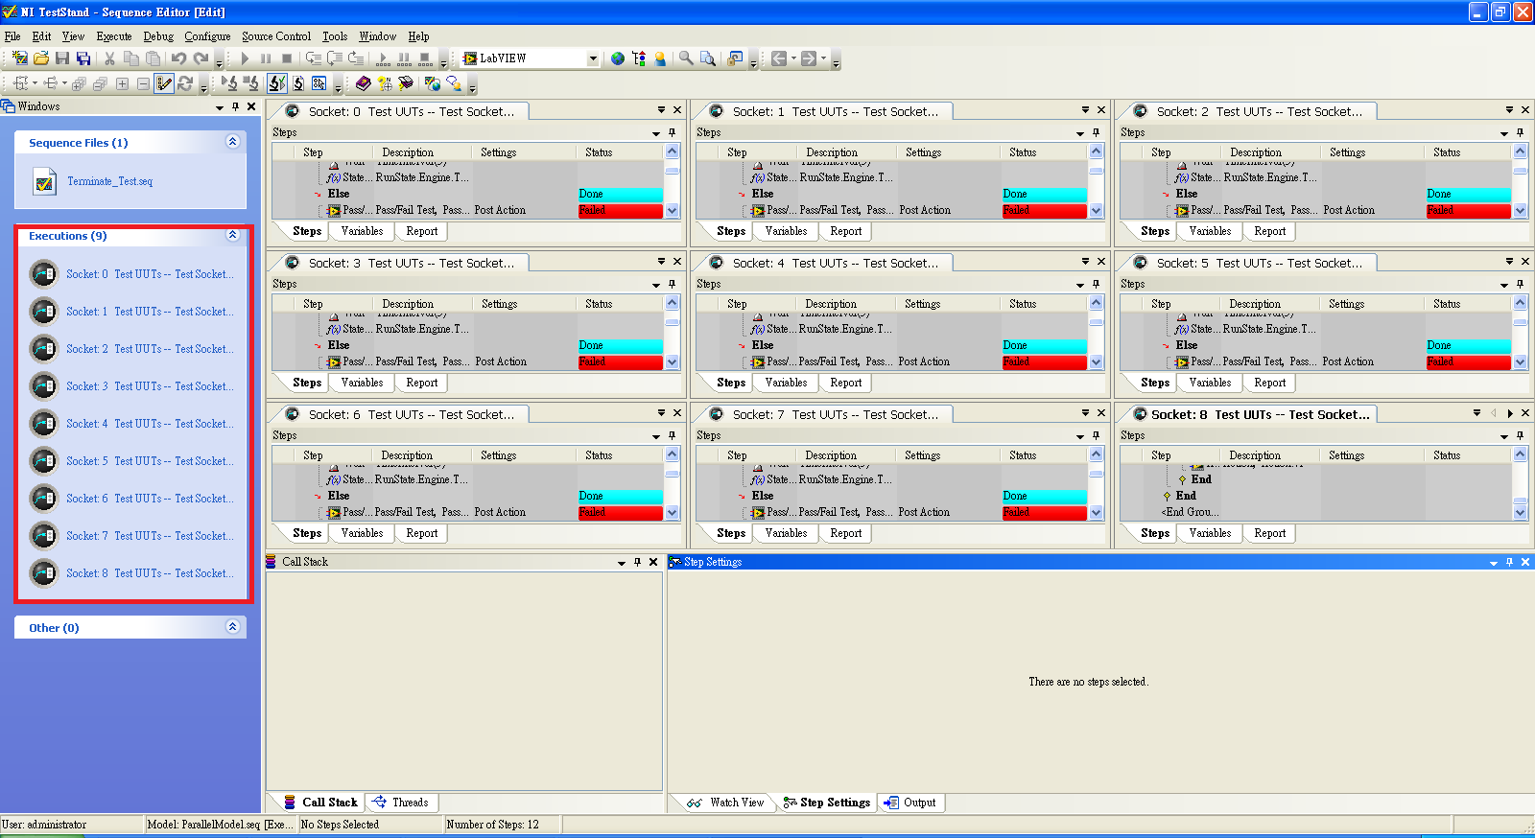Click the discussion forum person icon

tap(453, 83)
